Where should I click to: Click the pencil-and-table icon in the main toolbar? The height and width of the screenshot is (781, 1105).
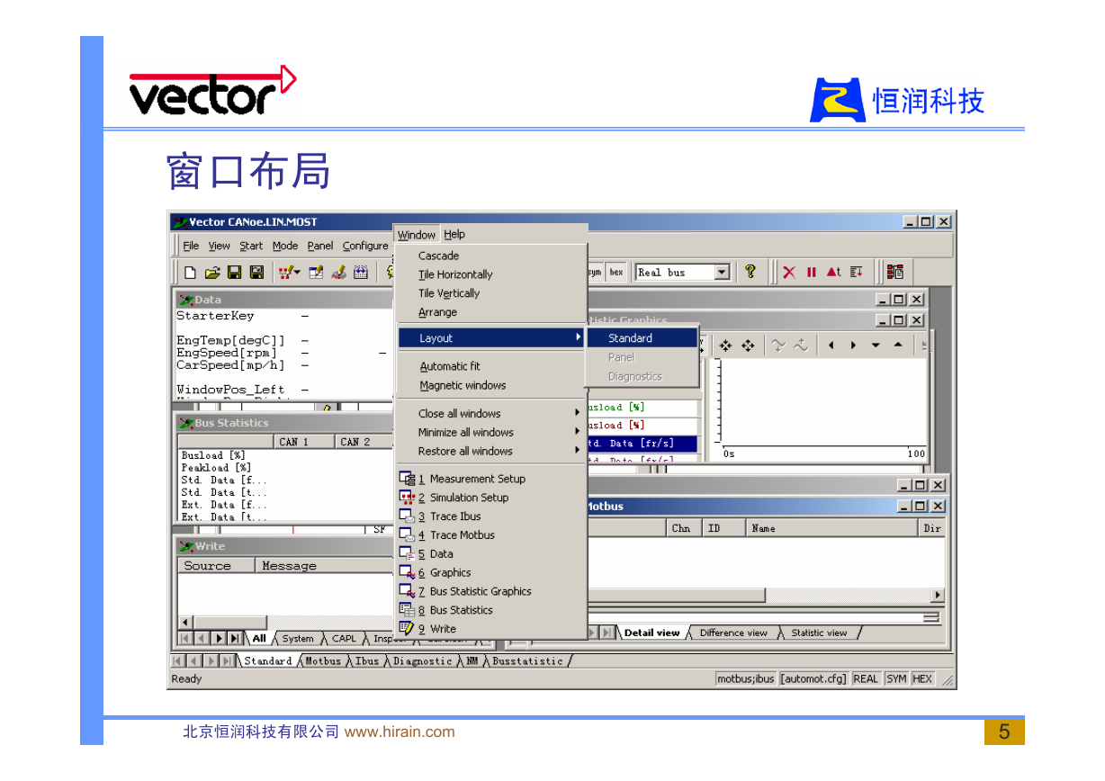click(317, 273)
